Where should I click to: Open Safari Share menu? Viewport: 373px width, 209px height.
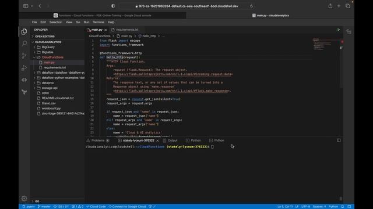(330, 6)
